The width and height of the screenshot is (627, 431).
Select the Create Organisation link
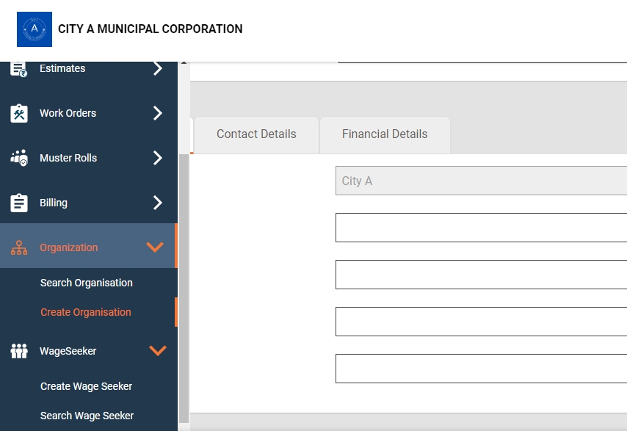point(86,312)
